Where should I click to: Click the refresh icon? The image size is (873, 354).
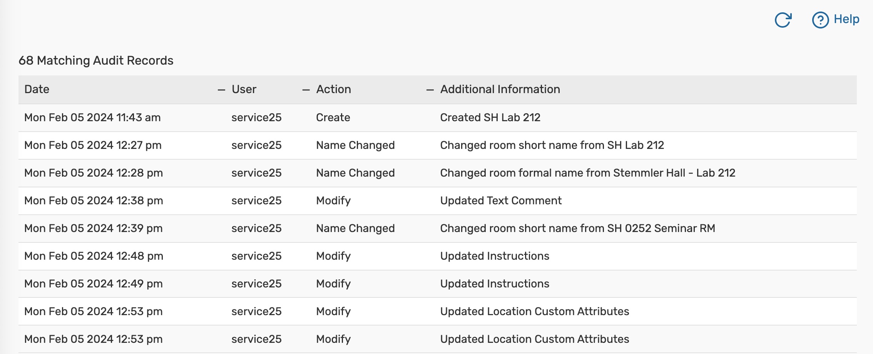pos(783,20)
